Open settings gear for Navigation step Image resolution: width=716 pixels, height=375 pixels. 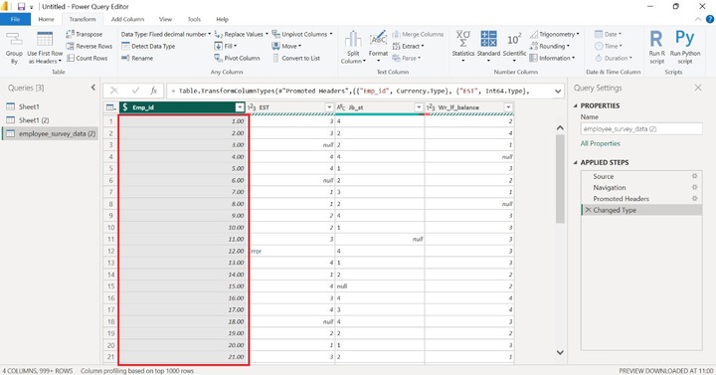(x=694, y=187)
